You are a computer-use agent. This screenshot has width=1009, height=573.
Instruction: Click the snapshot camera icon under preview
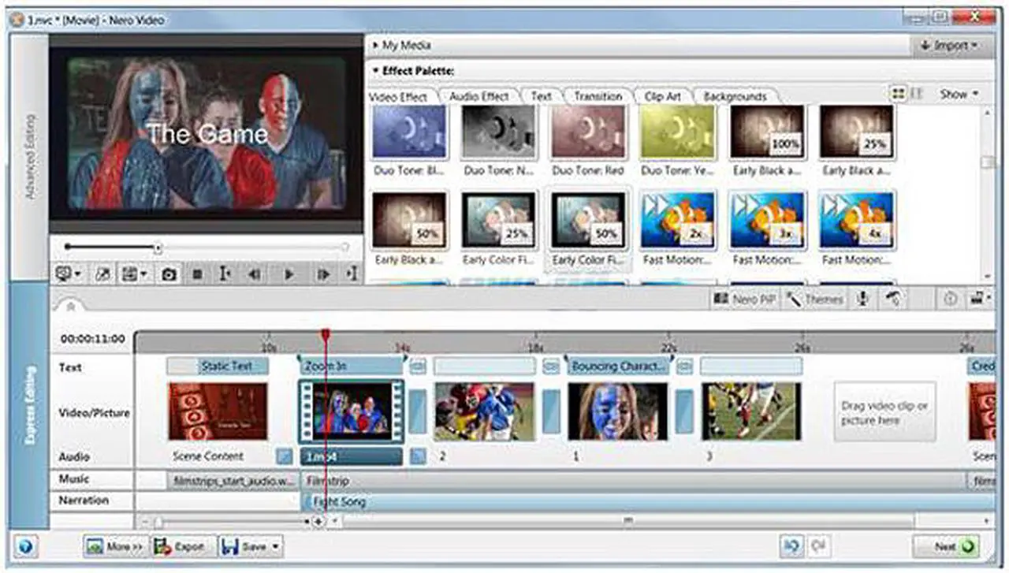(x=169, y=274)
